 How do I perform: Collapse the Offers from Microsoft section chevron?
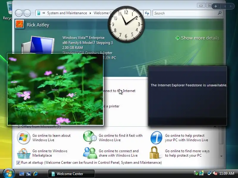(x=215, y=127)
